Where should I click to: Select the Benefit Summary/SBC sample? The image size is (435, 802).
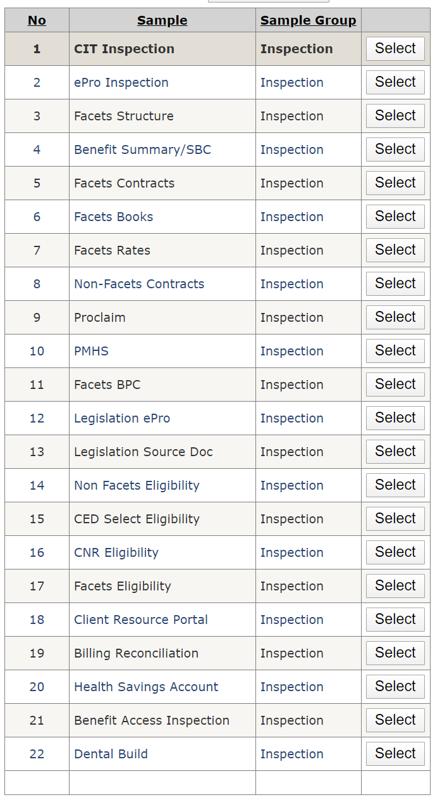[x=395, y=150]
